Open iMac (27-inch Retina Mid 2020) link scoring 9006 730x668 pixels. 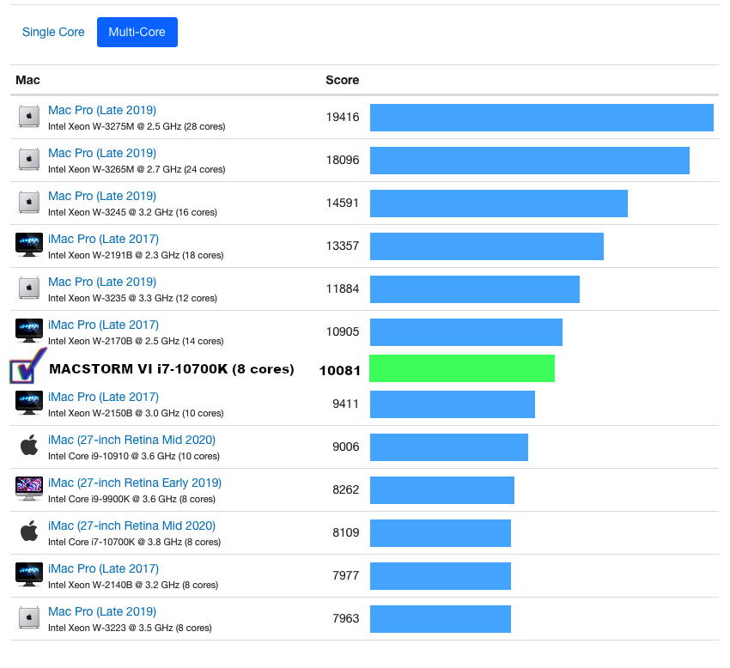(131, 440)
